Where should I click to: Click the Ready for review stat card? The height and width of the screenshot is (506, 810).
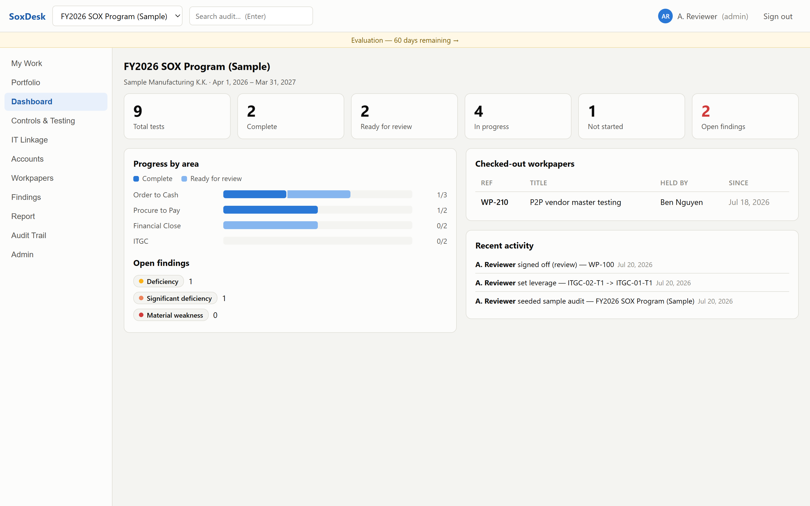[404, 116]
